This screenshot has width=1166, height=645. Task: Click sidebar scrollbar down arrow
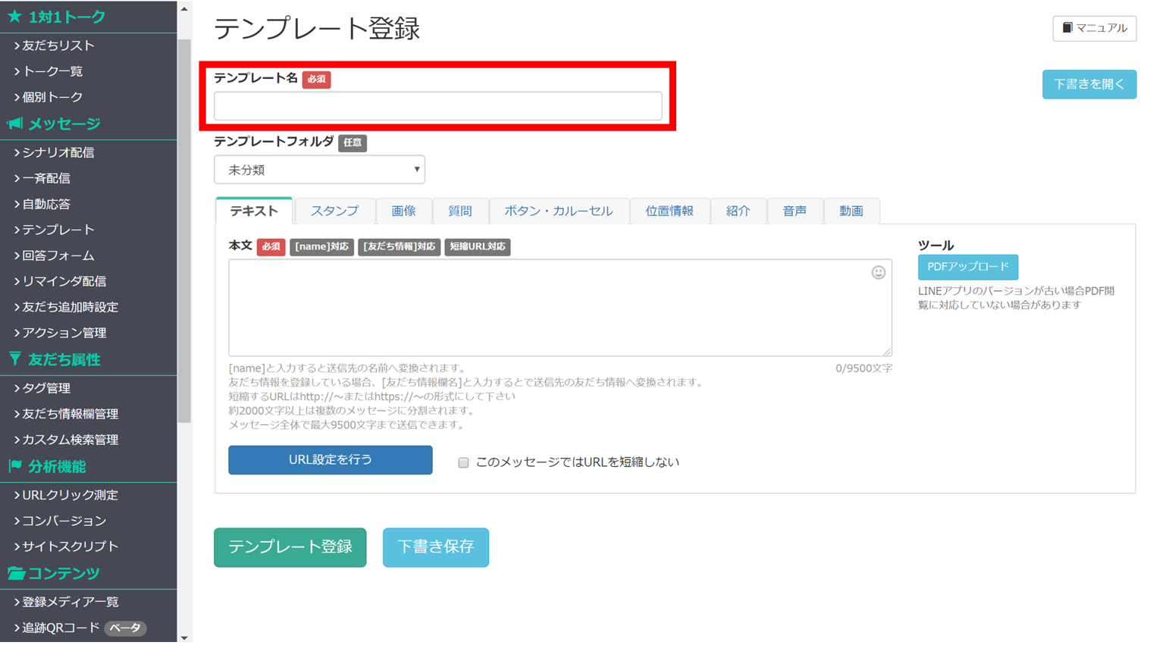184,637
